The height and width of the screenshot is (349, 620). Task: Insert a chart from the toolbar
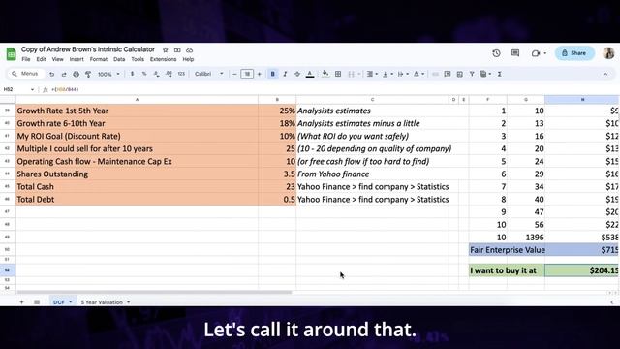[x=459, y=74]
